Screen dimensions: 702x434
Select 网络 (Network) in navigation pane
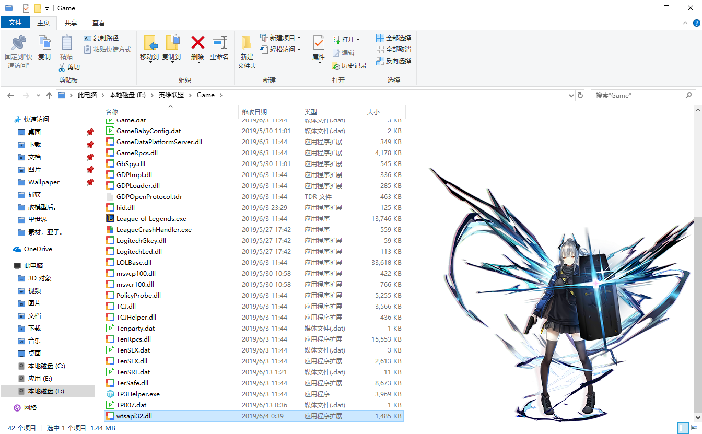pyautogui.click(x=30, y=408)
